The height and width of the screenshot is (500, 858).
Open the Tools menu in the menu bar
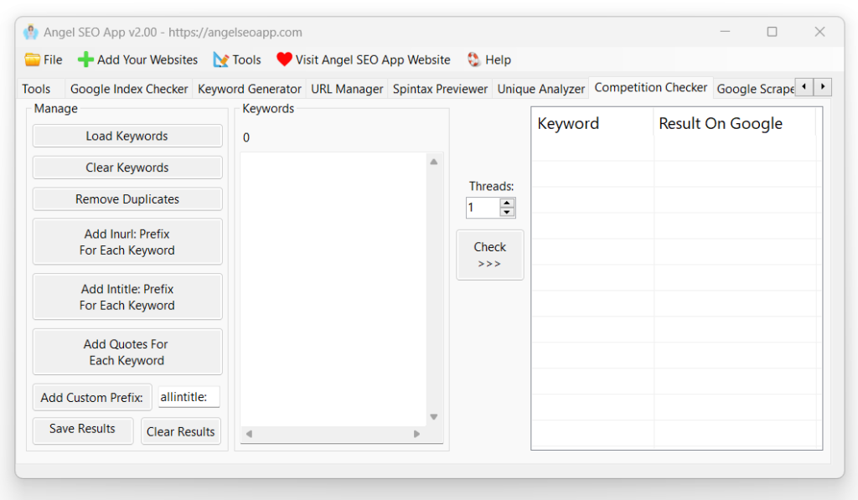[237, 59]
